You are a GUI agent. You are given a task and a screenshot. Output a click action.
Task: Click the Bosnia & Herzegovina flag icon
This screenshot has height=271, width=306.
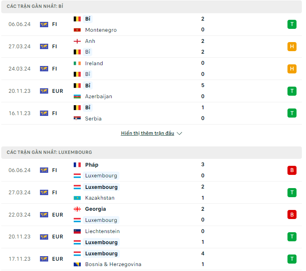[x=77, y=264]
